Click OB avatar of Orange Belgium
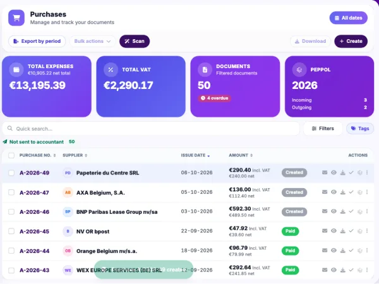379x284 pixels. coord(68,251)
